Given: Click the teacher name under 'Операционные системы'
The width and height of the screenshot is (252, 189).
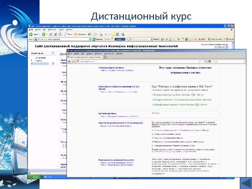Looking at the screenshot, I should pyautogui.click(x=121, y=70).
